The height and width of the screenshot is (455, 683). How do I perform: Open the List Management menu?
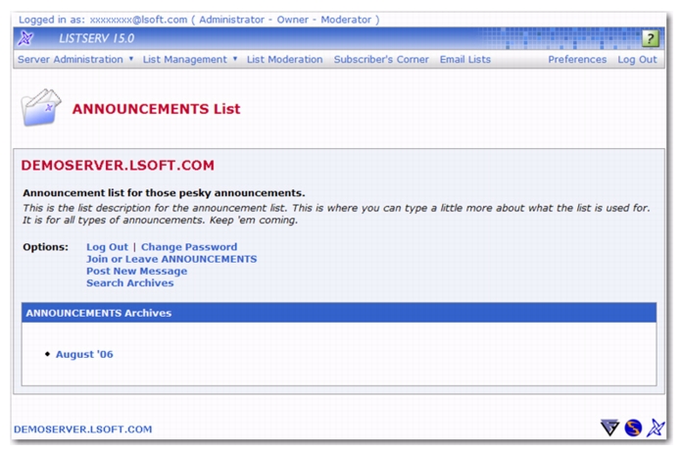click(184, 59)
